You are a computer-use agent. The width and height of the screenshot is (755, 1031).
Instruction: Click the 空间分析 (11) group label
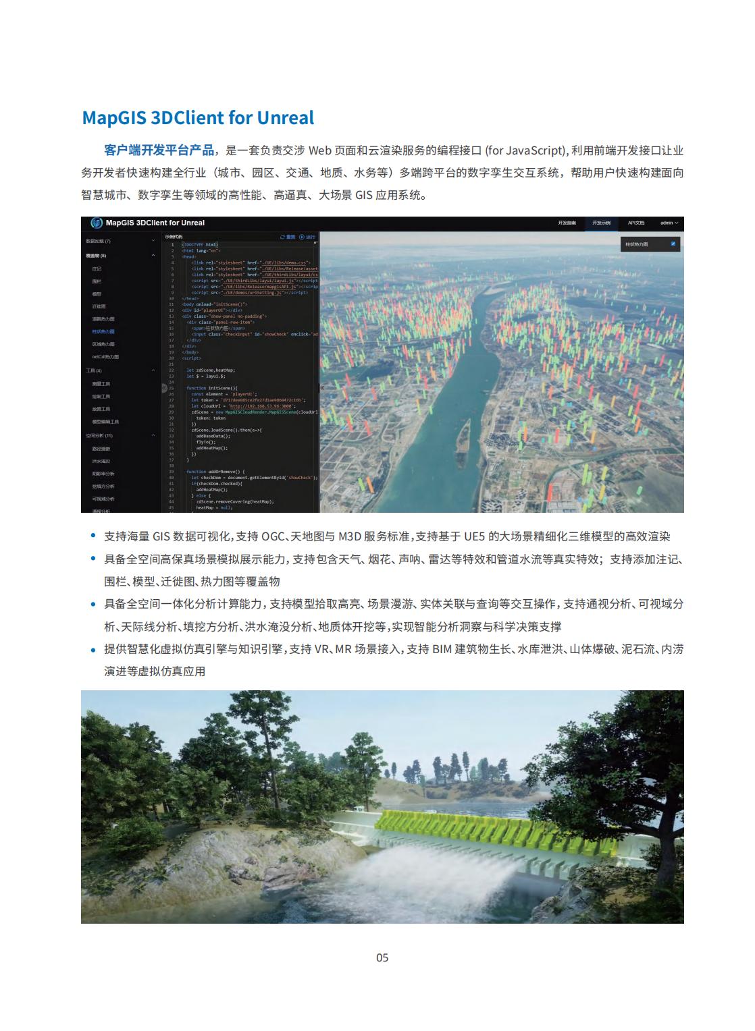coord(99,436)
